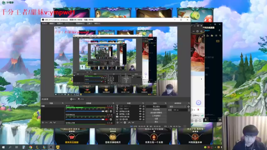This screenshot has width=267, height=150.
Task: Remove the selected scene with the minus icon
Action: click(46, 122)
